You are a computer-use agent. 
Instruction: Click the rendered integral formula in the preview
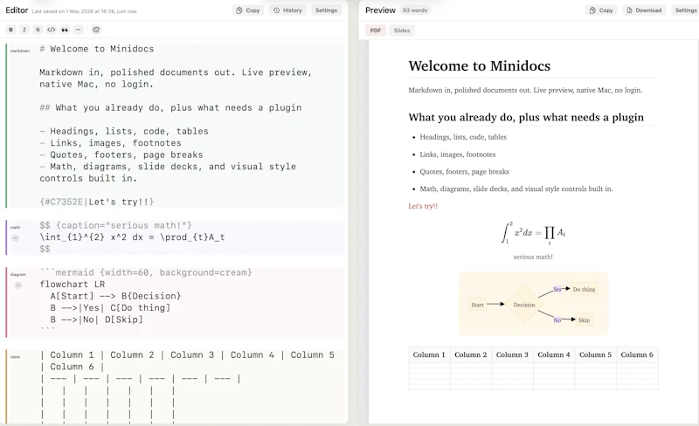pyautogui.click(x=533, y=233)
